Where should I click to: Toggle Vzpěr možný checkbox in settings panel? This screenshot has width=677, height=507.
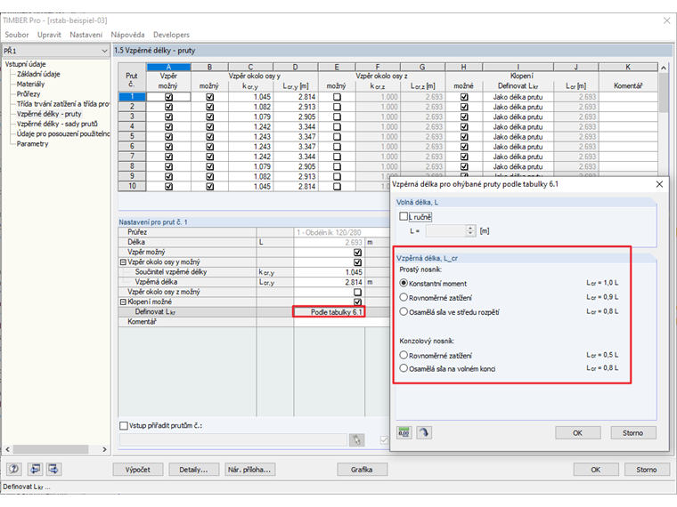(357, 253)
